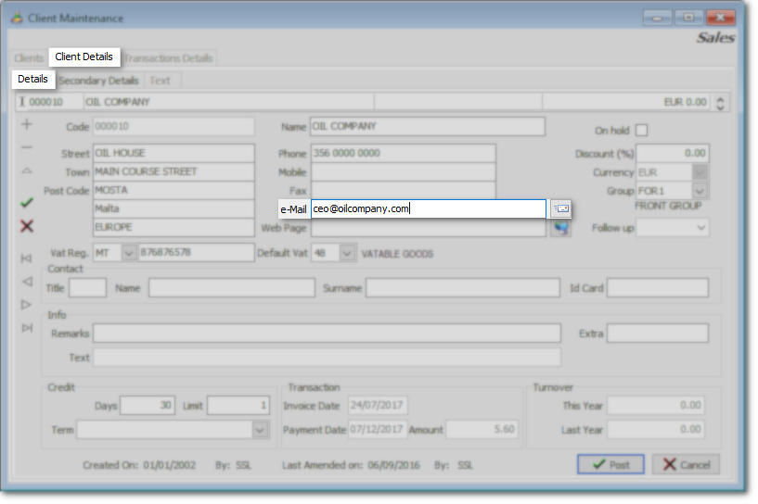The height and width of the screenshot is (504, 758).
Task: Go to first record navigation arrow
Action: (x=26, y=258)
